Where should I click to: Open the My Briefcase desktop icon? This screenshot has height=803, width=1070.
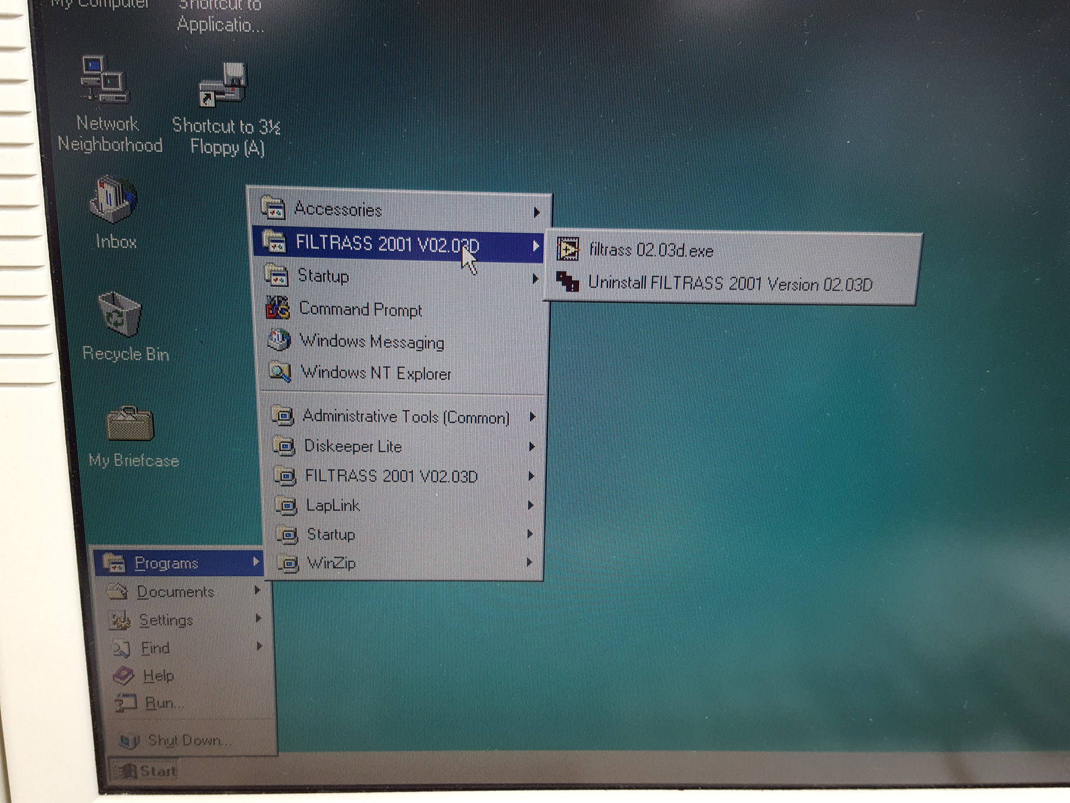click(x=130, y=424)
